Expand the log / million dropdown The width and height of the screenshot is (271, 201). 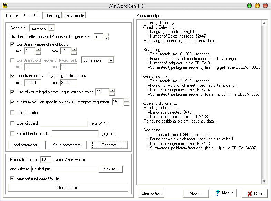coord(111,60)
